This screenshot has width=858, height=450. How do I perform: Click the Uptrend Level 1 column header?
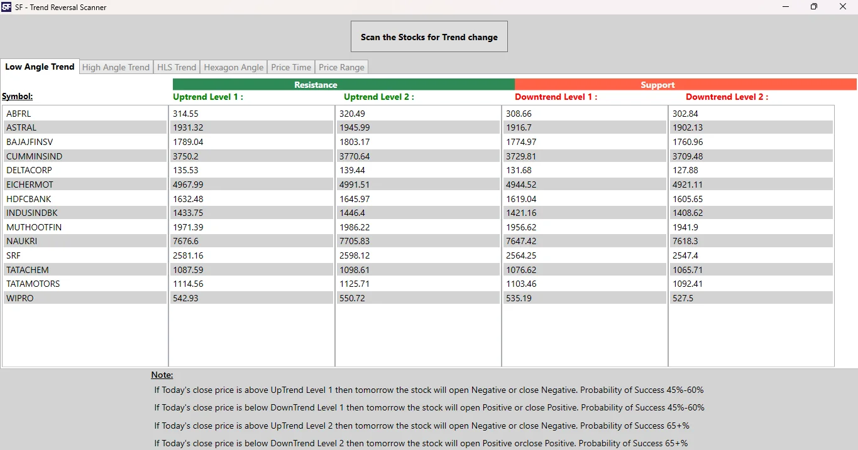207,97
